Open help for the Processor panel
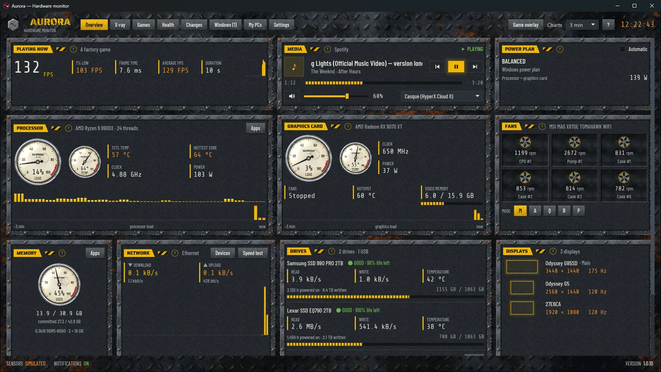This screenshot has height=372, width=661. (68, 128)
